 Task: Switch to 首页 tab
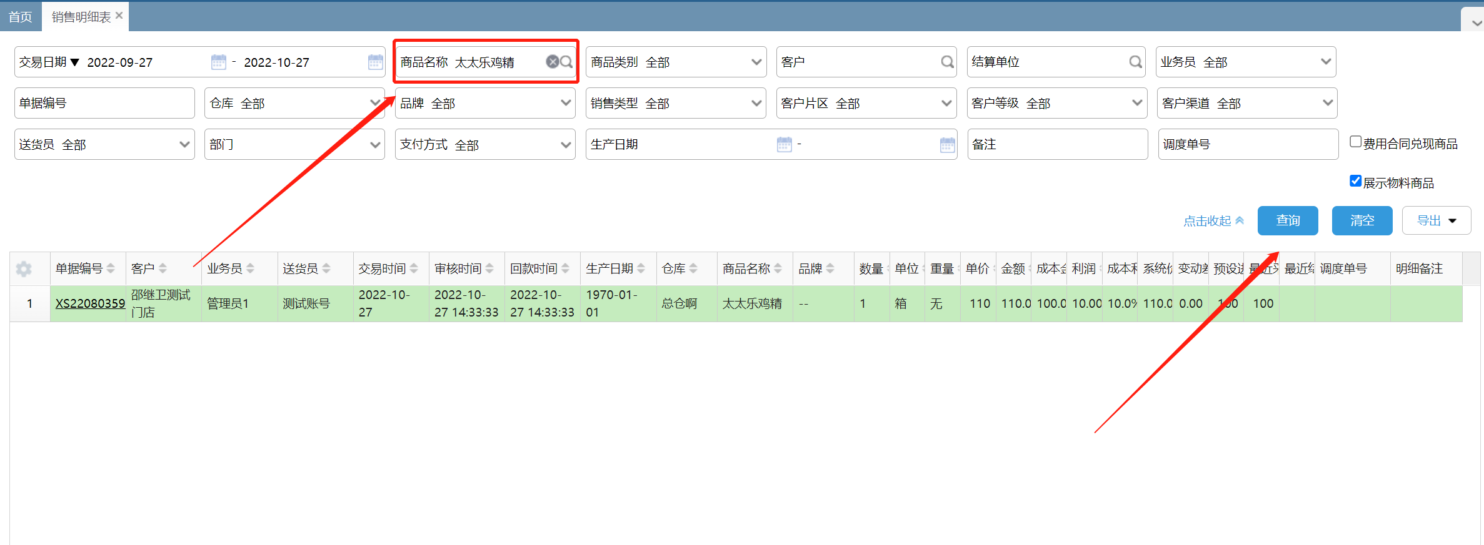[21, 17]
